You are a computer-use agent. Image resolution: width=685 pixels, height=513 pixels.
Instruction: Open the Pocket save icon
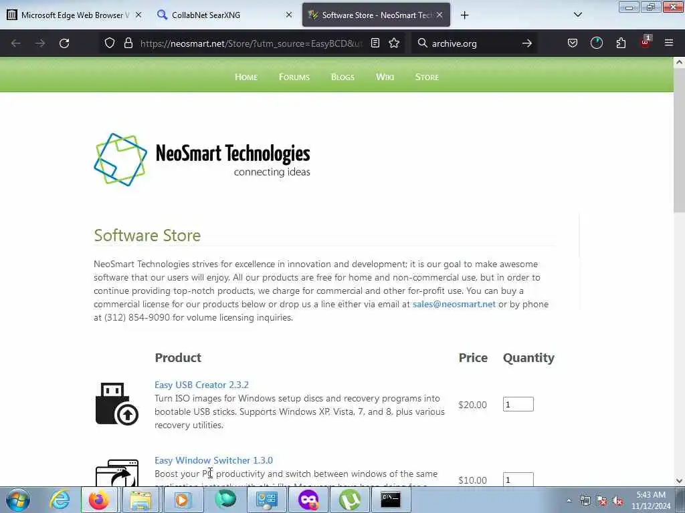click(x=573, y=43)
